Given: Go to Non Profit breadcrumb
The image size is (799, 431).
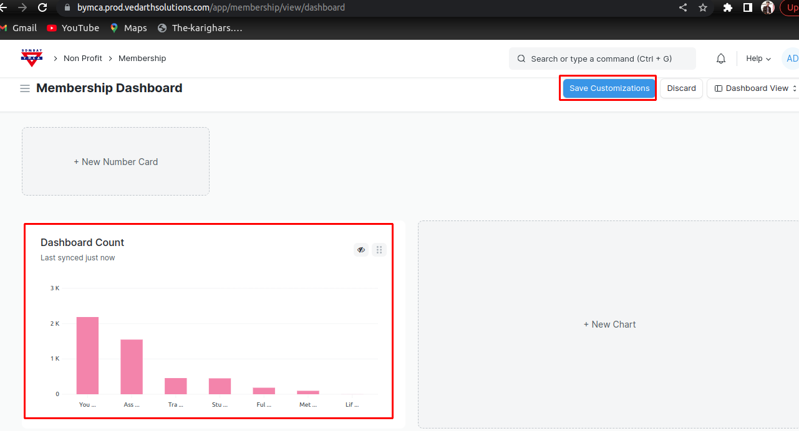Looking at the screenshot, I should click(82, 59).
